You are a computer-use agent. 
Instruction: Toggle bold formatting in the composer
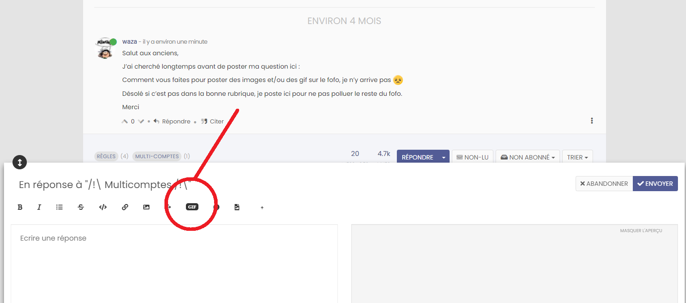(20, 207)
